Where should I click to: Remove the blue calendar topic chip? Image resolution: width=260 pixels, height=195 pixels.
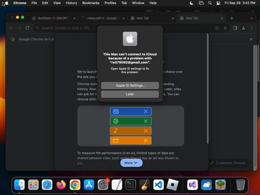click(x=145, y=111)
